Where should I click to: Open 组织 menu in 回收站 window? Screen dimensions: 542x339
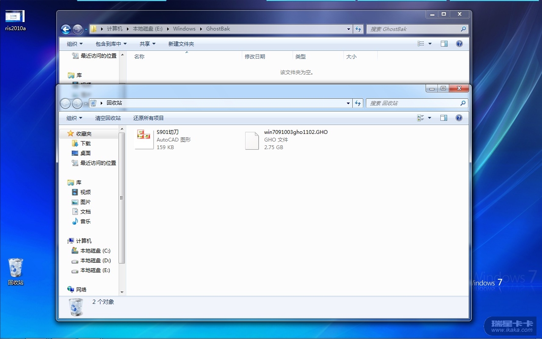74,118
